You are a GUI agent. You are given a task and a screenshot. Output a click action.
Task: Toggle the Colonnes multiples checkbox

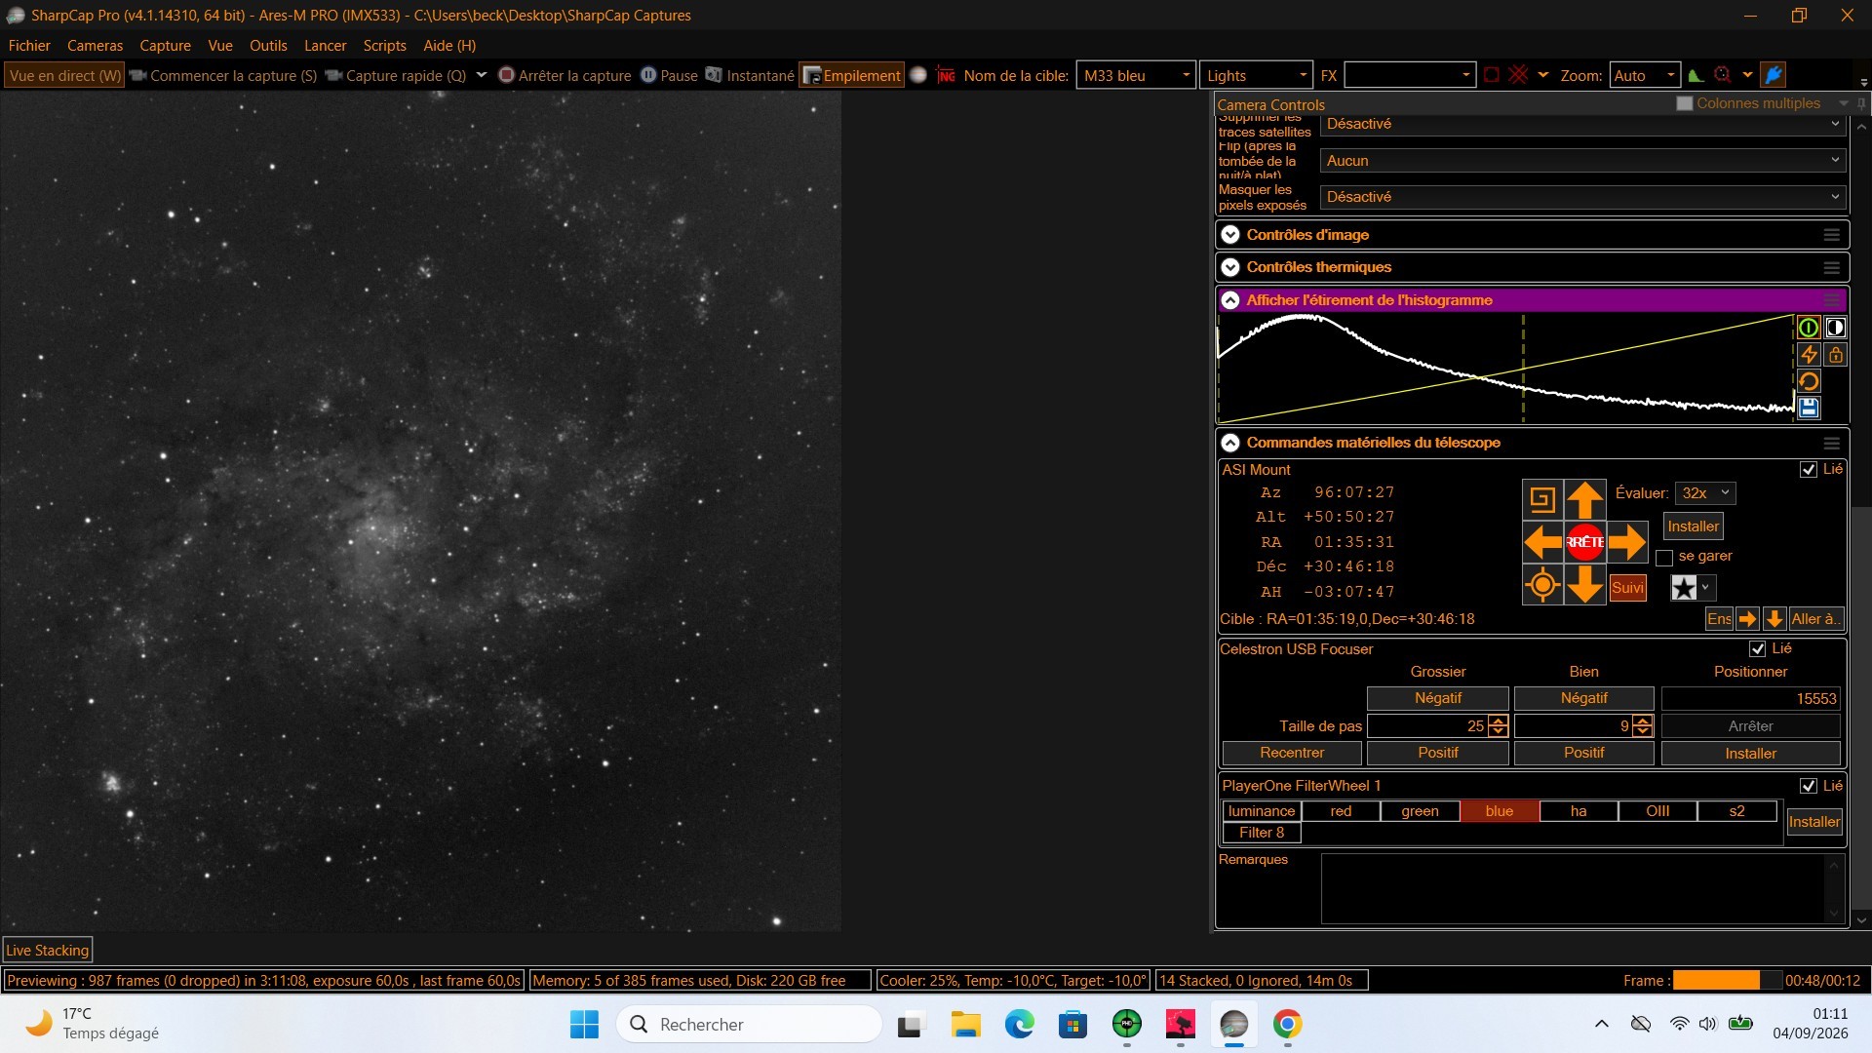(x=1684, y=103)
